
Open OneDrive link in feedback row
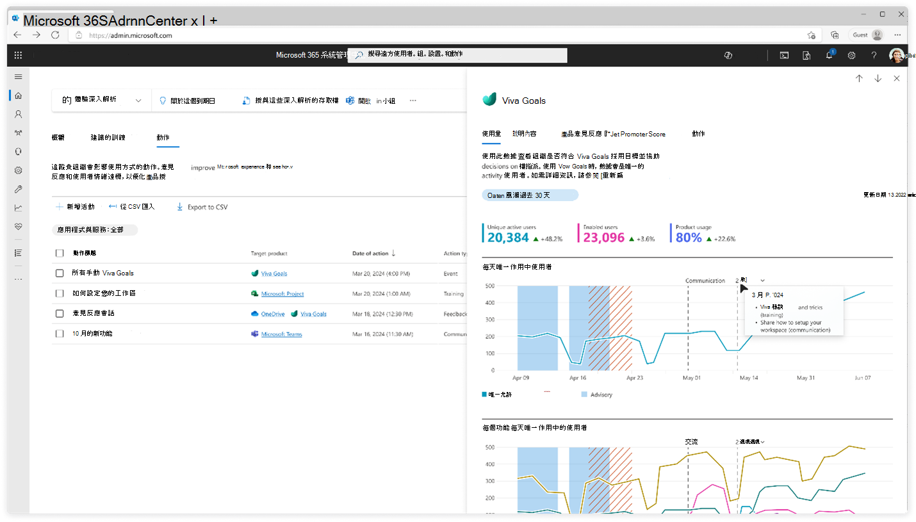tap(272, 314)
